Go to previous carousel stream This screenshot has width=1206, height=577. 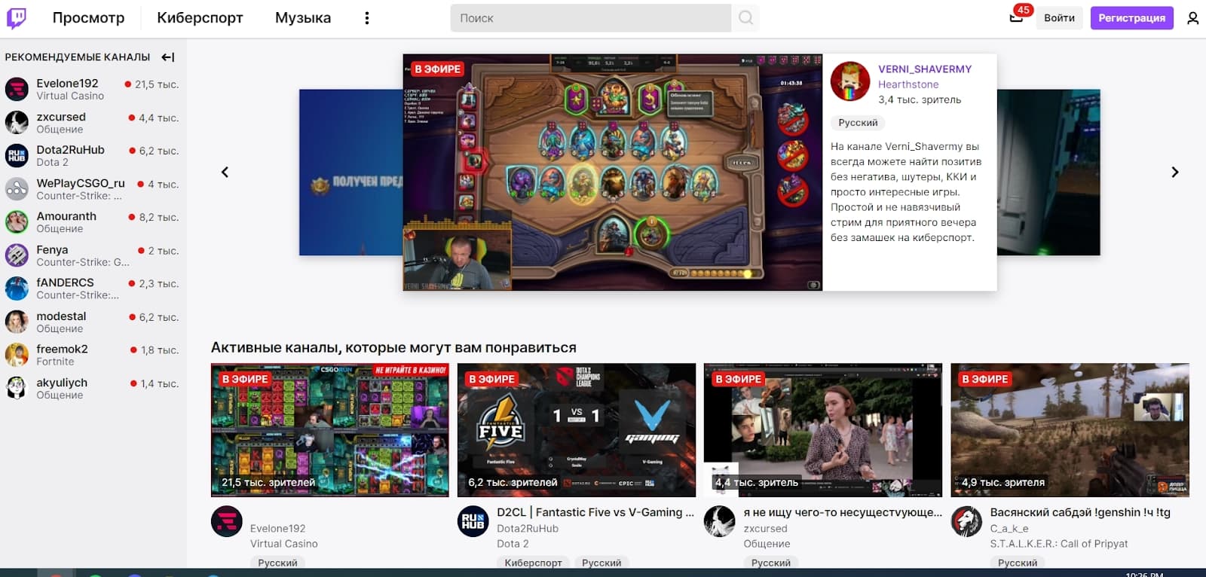click(225, 172)
